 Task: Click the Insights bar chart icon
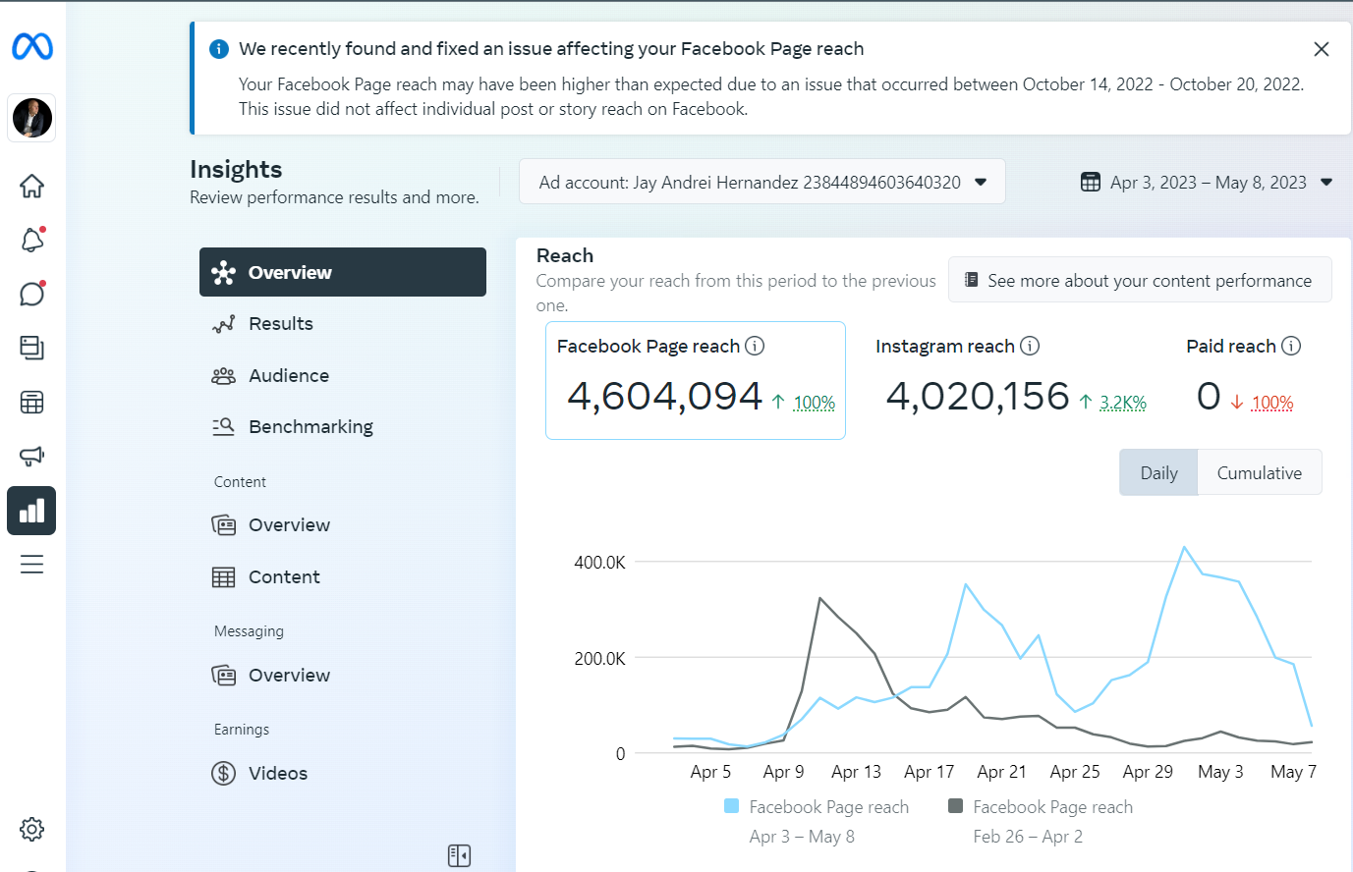coord(31,511)
